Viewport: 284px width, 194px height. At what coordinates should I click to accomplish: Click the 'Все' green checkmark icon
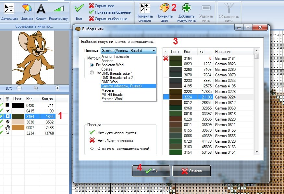point(79,8)
